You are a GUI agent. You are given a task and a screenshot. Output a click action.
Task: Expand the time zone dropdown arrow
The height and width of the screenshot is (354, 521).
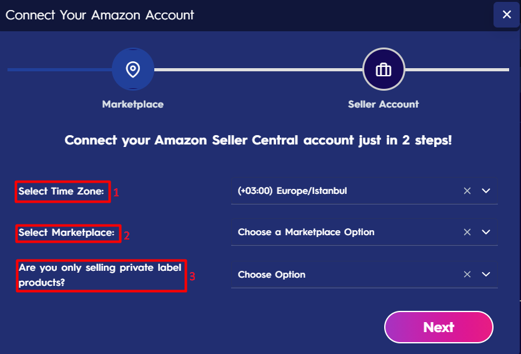[486, 191]
